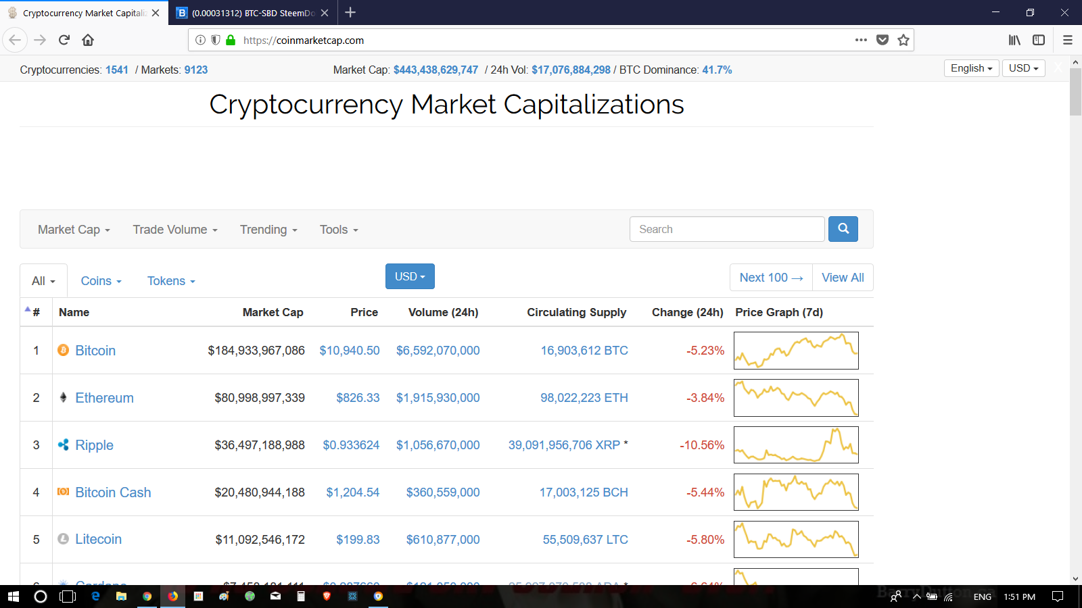The width and height of the screenshot is (1082, 608).
Task: Open page actions three-dots menu
Action: (861, 40)
